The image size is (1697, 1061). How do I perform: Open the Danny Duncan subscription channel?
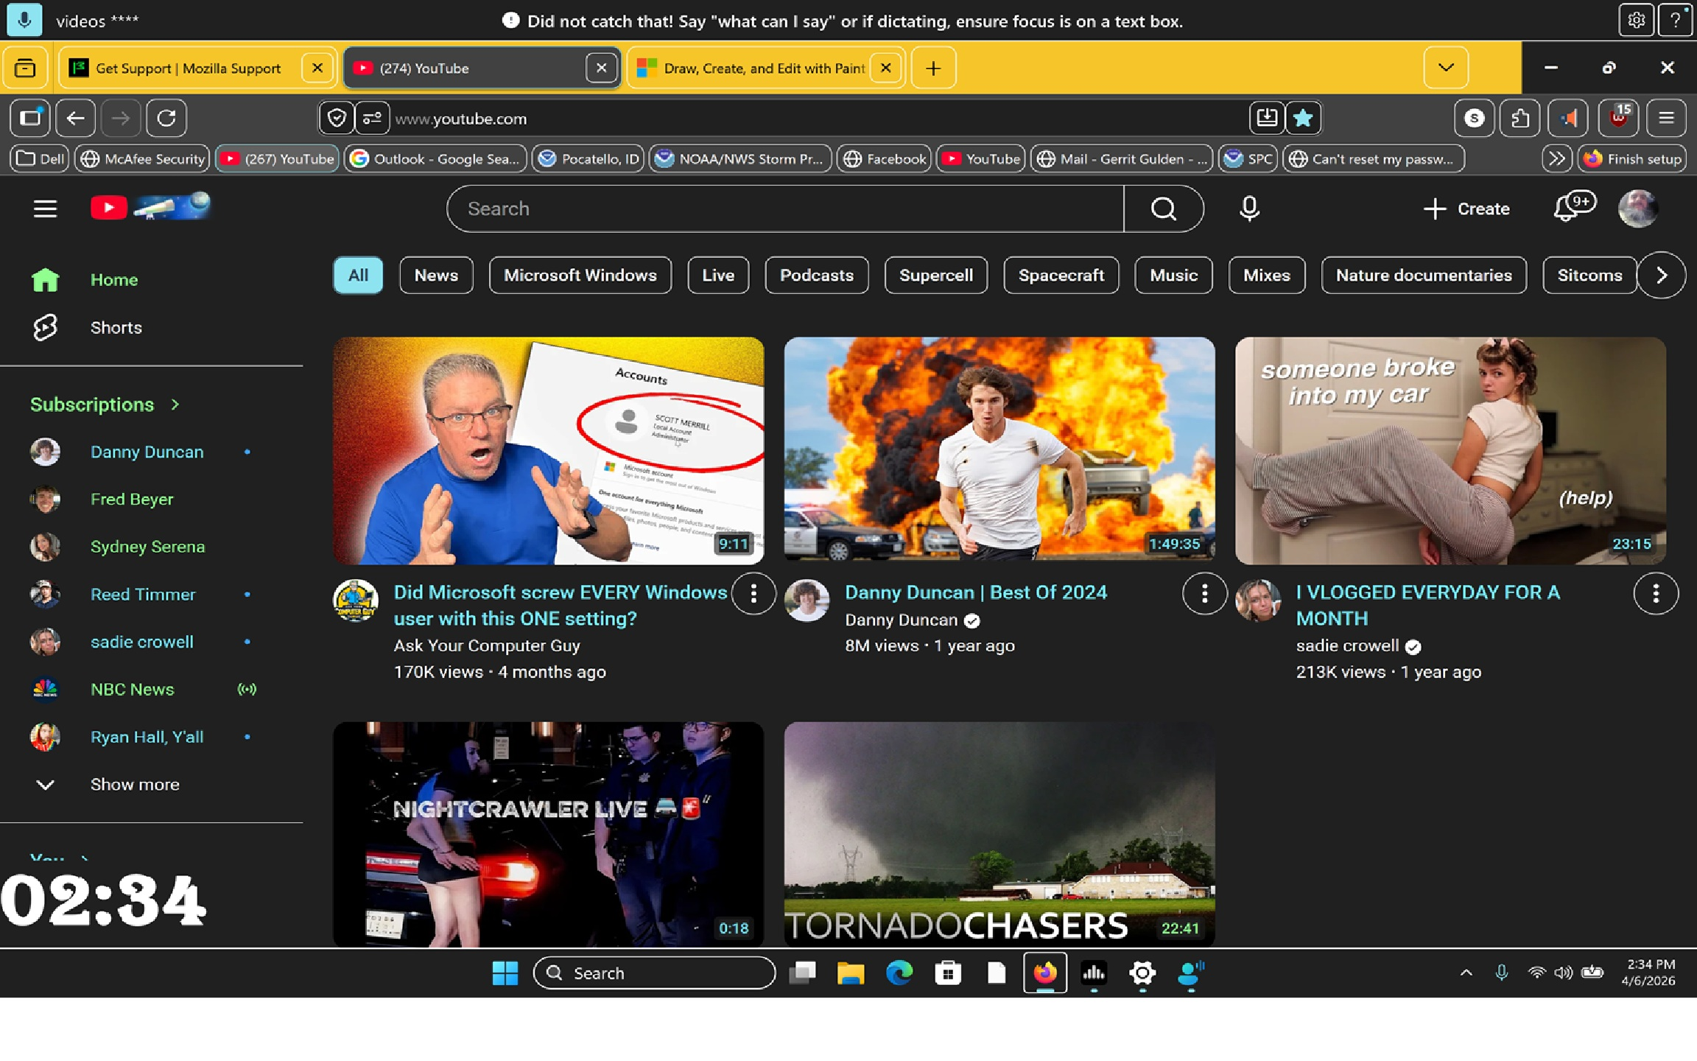tap(147, 452)
